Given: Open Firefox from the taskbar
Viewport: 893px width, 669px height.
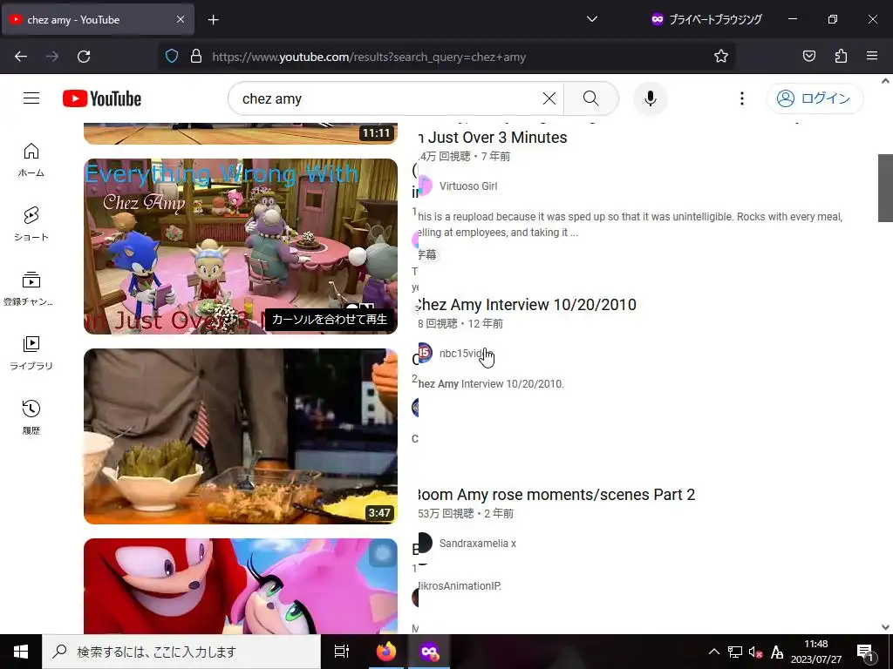Looking at the screenshot, I should pyautogui.click(x=386, y=652).
